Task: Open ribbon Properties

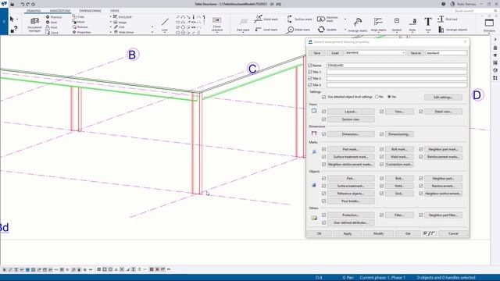Action: point(81,32)
